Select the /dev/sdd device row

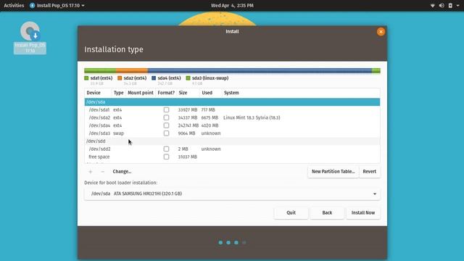point(232,141)
